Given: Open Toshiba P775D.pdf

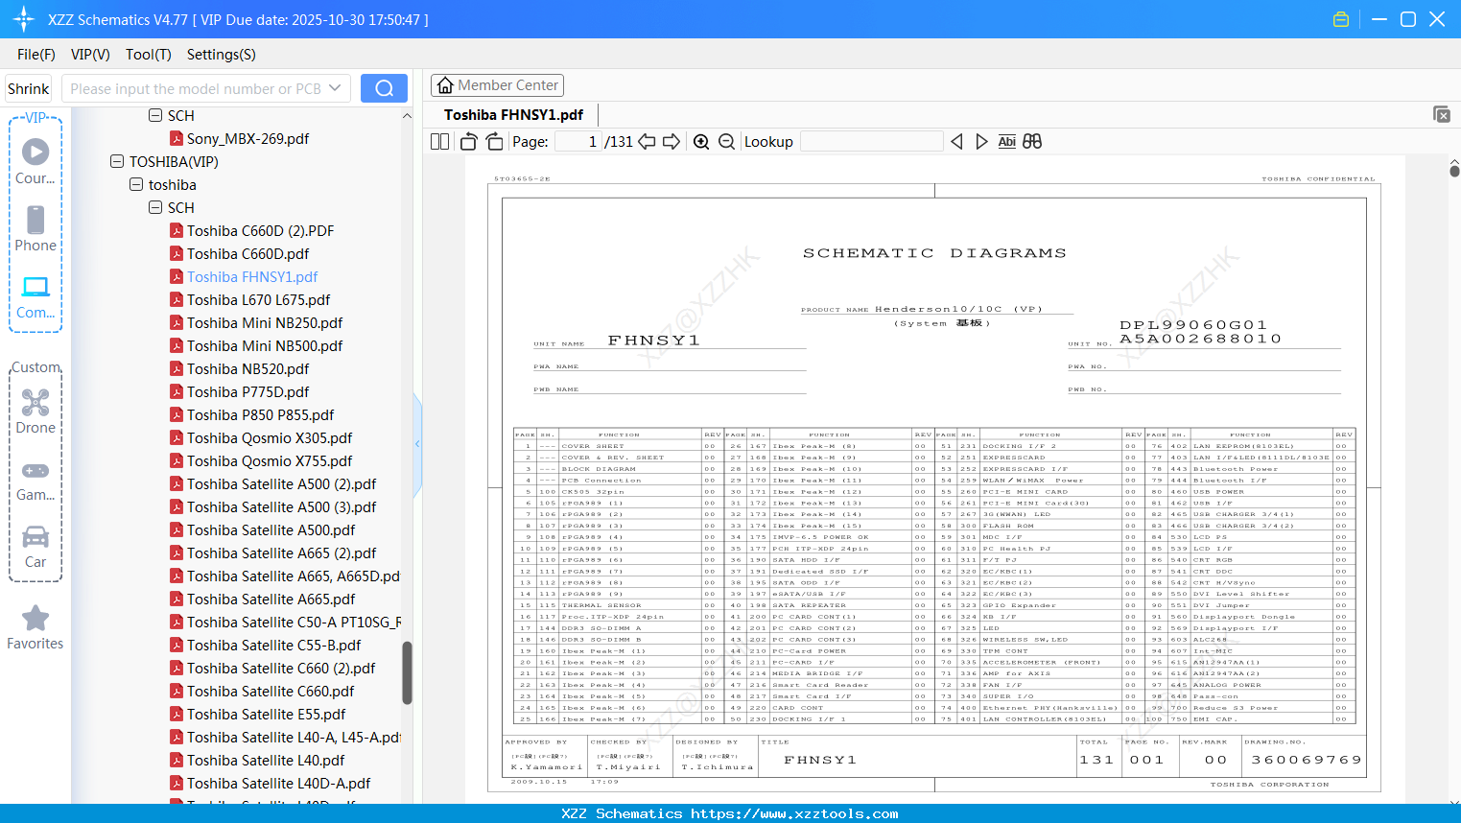Looking at the screenshot, I should [x=248, y=391].
